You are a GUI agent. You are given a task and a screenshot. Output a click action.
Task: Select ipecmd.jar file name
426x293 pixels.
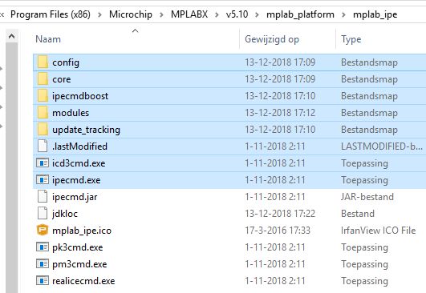(x=75, y=197)
